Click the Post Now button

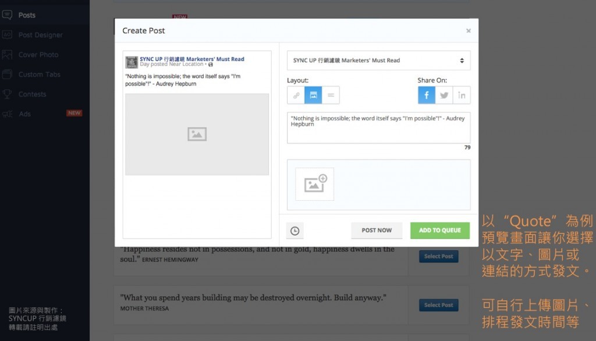coord(377,230)
